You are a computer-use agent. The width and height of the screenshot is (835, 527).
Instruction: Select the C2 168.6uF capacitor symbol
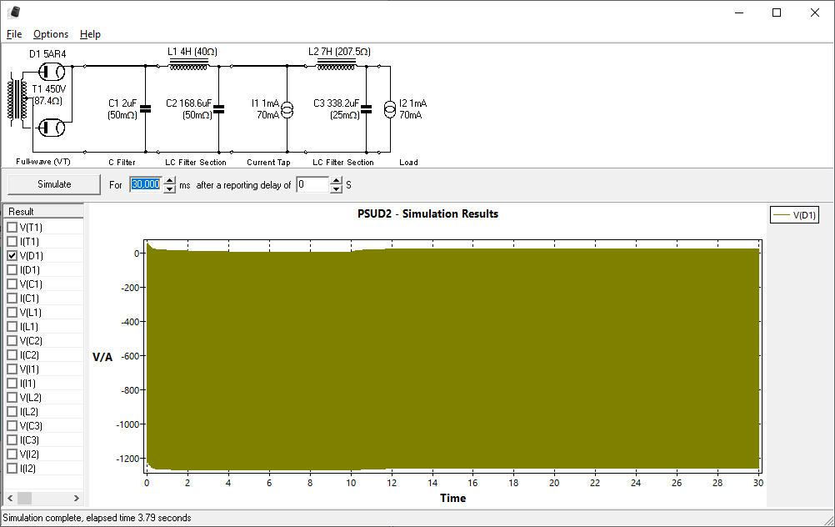tap(218, 108)
